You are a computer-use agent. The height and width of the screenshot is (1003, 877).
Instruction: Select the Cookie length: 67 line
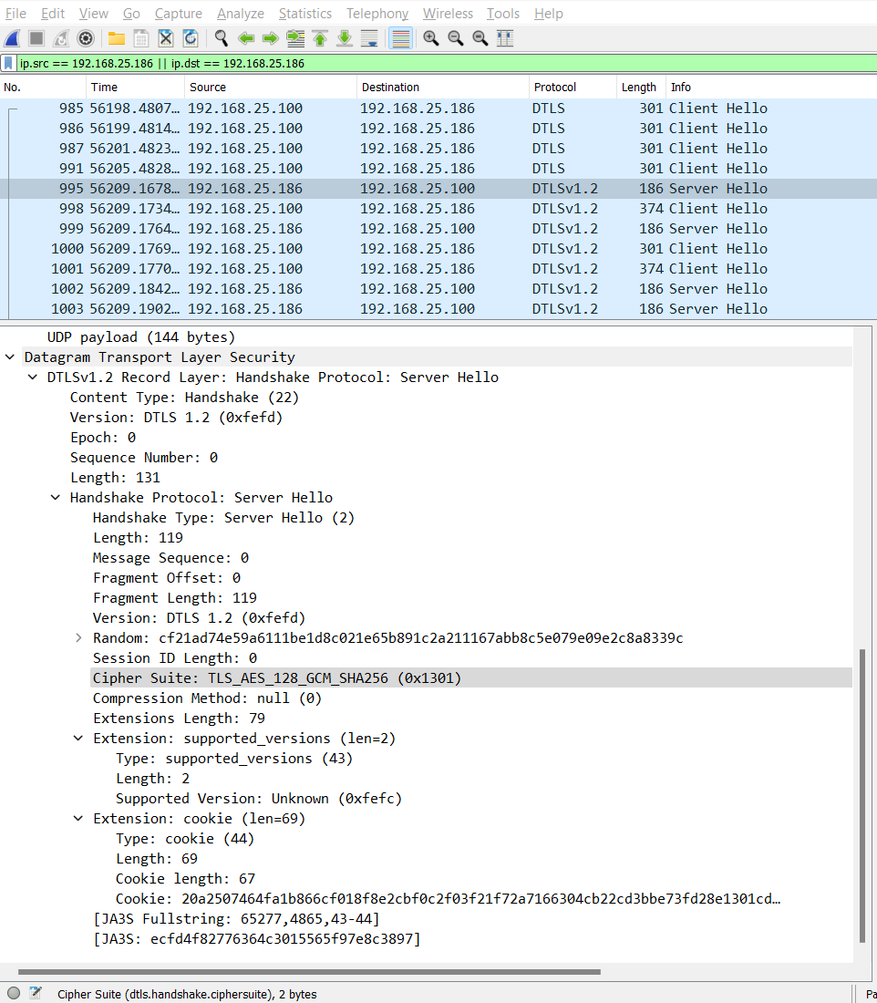point(185,879)
